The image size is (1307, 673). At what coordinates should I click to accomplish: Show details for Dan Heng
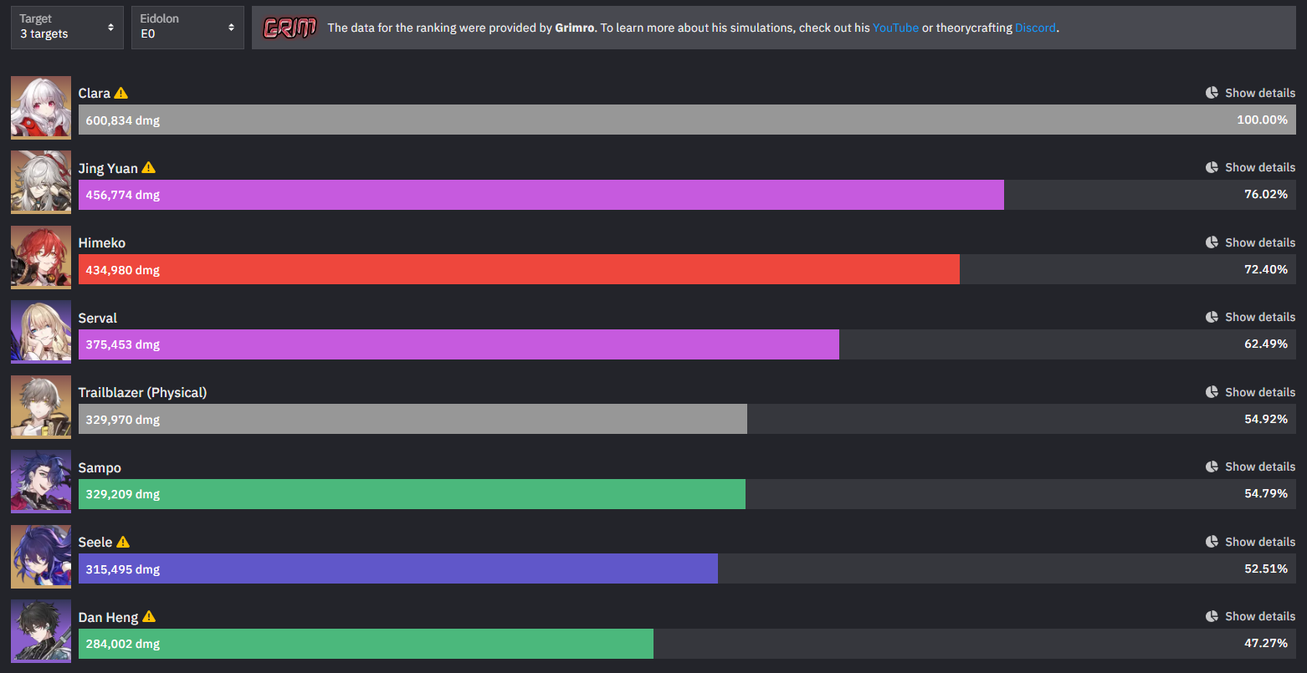point(1250,616)
